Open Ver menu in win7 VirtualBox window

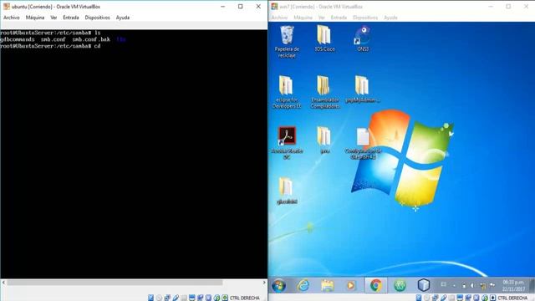(x=321, y=18)
